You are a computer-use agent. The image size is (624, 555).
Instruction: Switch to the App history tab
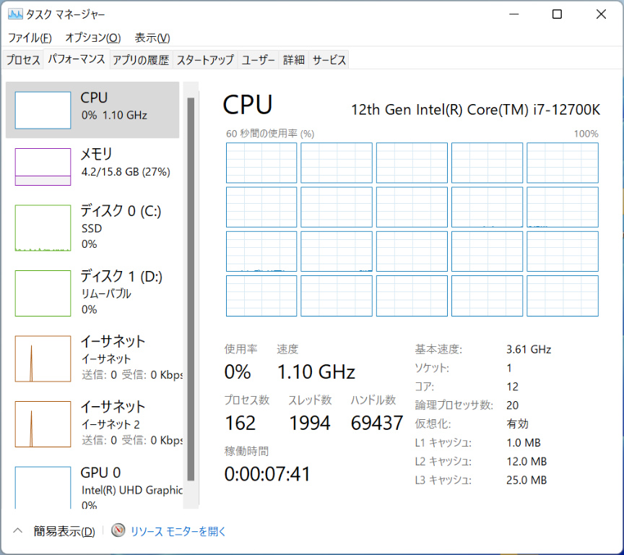coord(141,60)
